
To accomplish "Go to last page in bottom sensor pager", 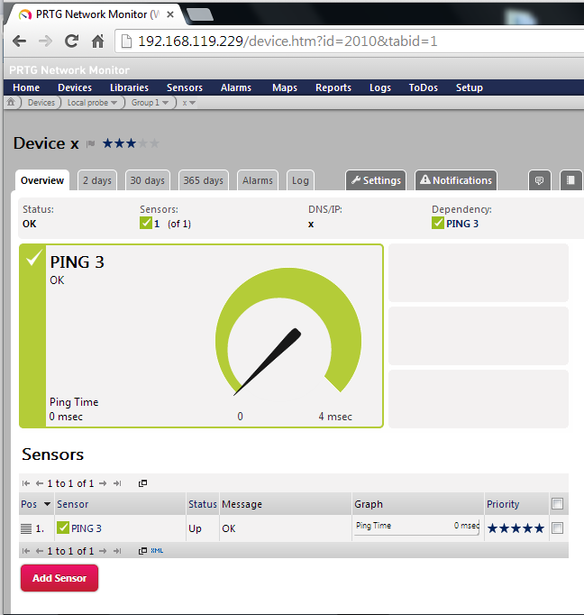I will tap(117, 551).
